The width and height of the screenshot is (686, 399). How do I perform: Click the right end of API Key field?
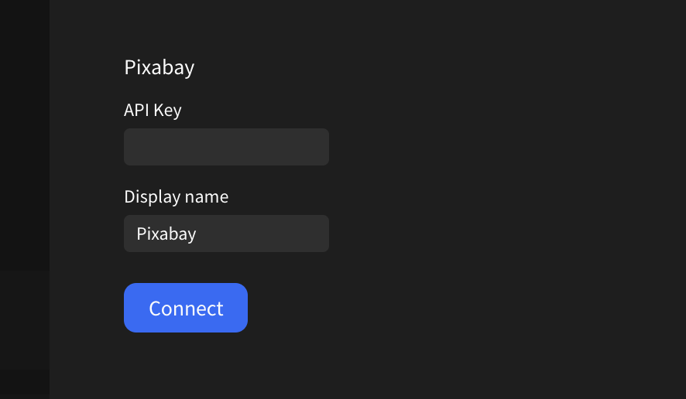click(319, 147)
